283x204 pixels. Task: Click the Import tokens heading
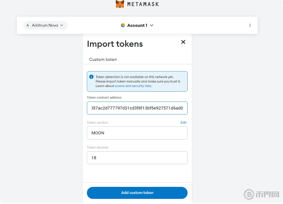pyautogui.click(x=115, y=44)
